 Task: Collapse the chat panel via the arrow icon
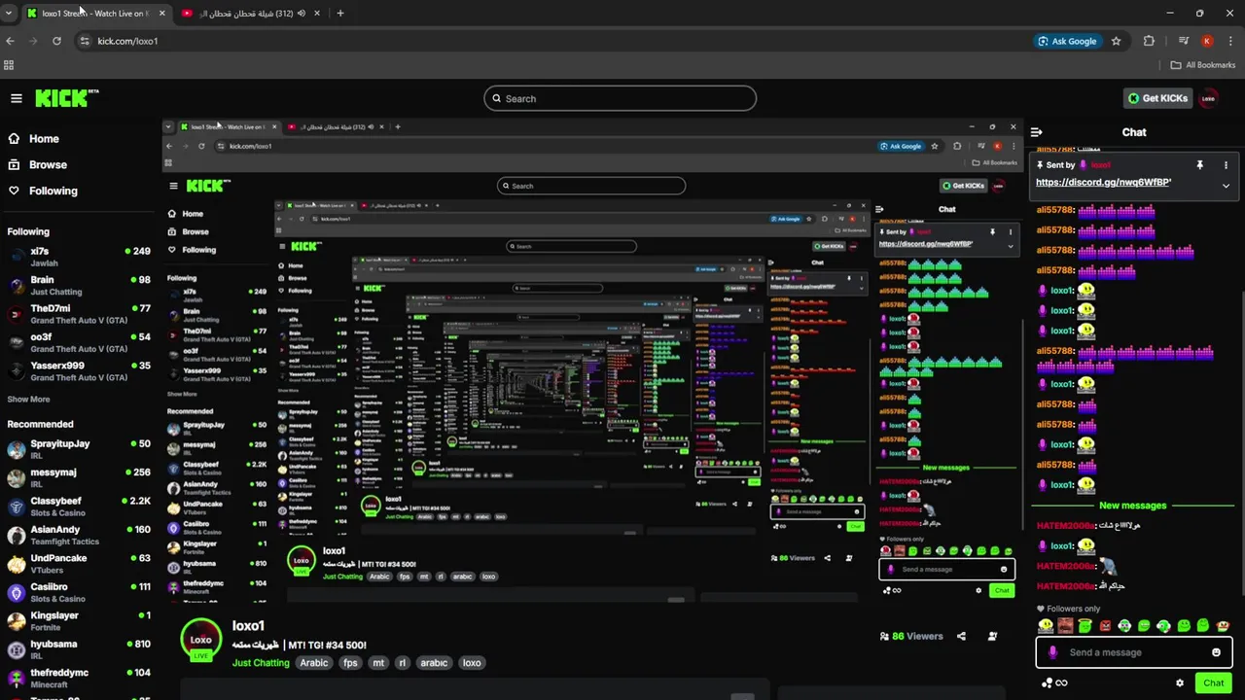pyautogui.click(x=1037, y=132)
